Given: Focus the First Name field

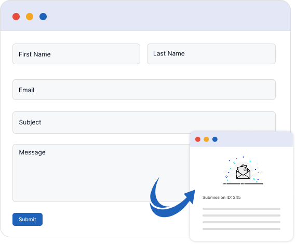Looking at the screenshot, I should click(x=76, y=54).
